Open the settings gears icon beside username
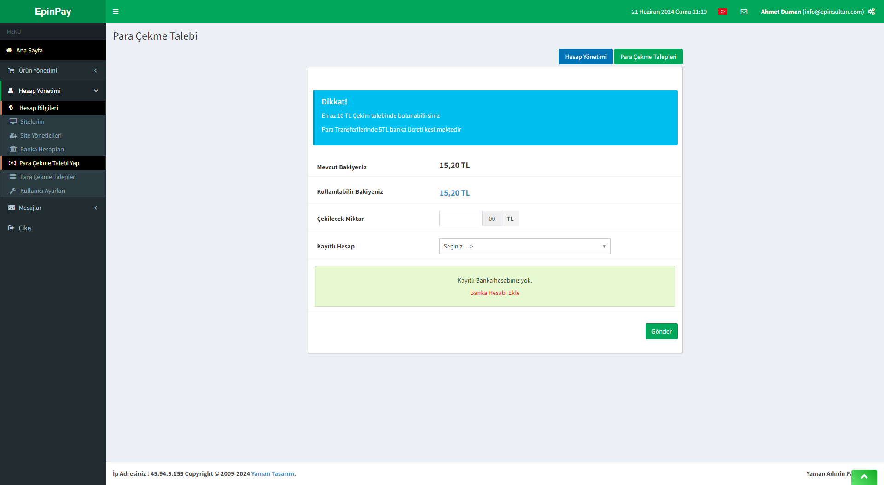The image size is (884, 485). 871,12
